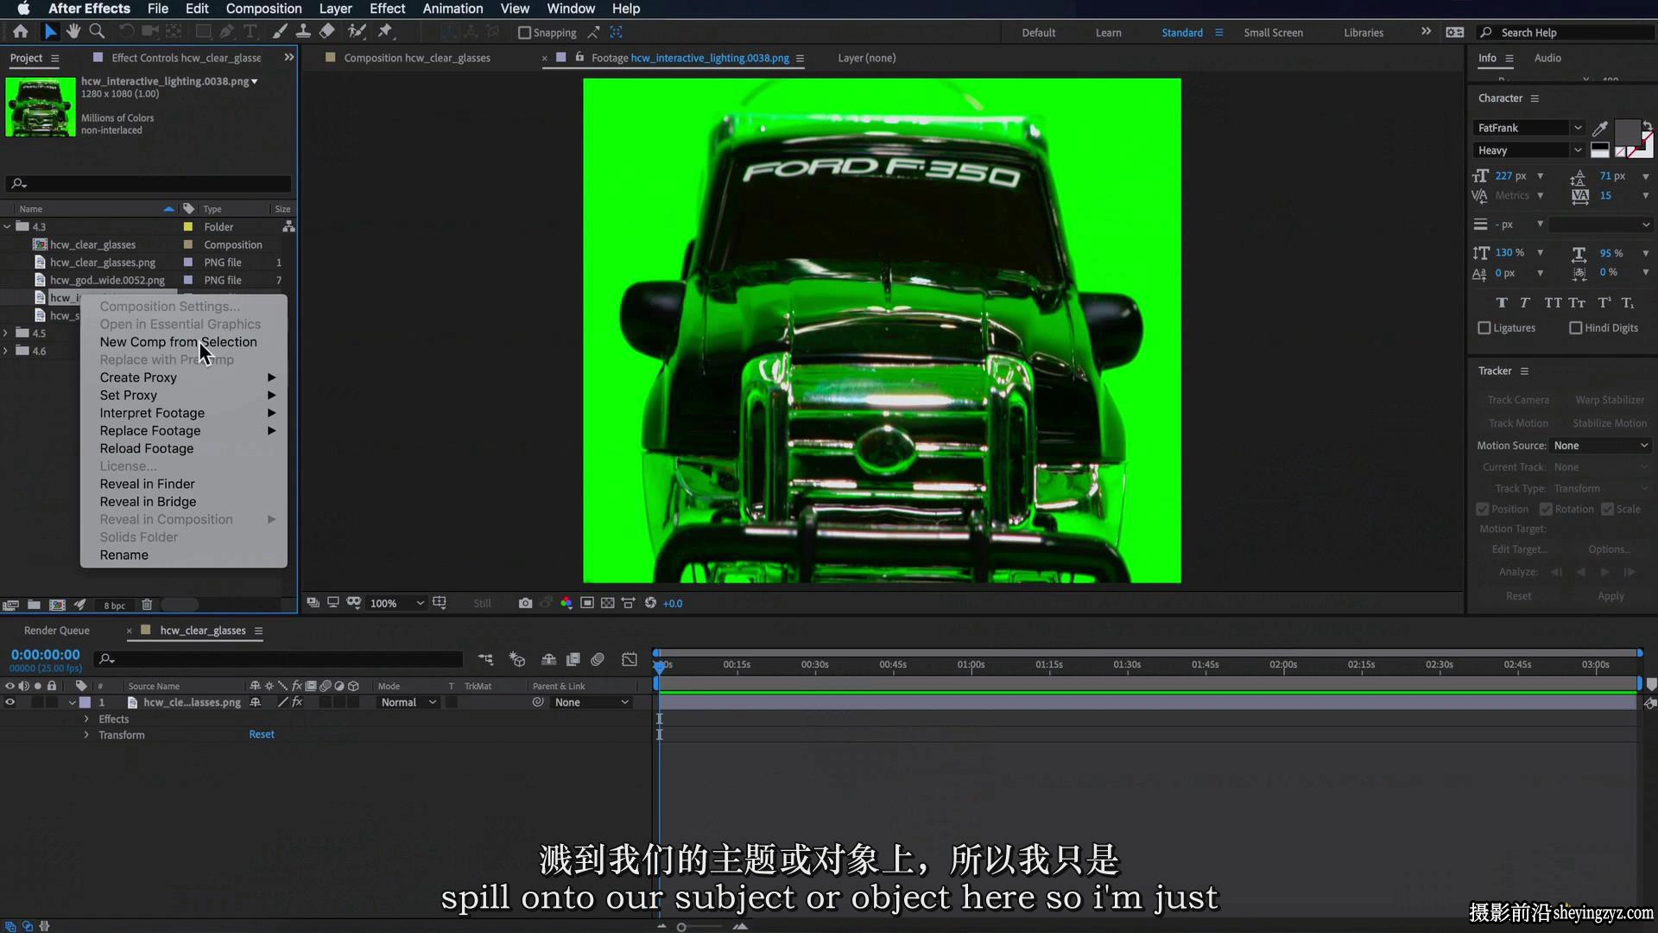Apply Faux Bold style in Character panel

click(1502, 302)
